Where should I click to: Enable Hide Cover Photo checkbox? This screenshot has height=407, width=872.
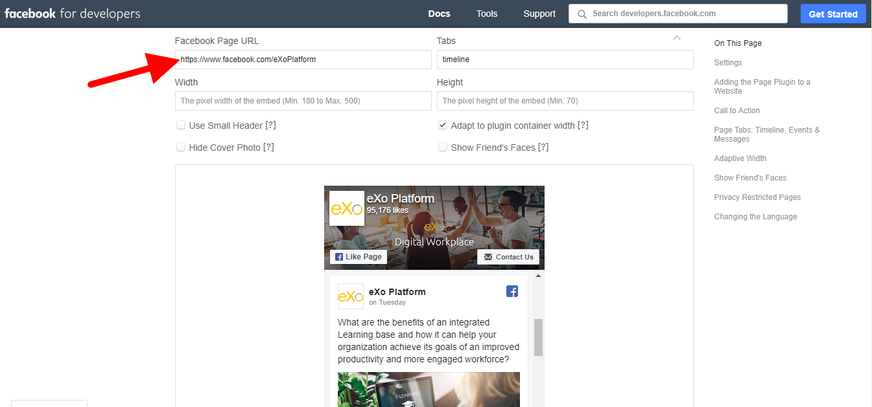pyautogui.click(x=181, y=147)
